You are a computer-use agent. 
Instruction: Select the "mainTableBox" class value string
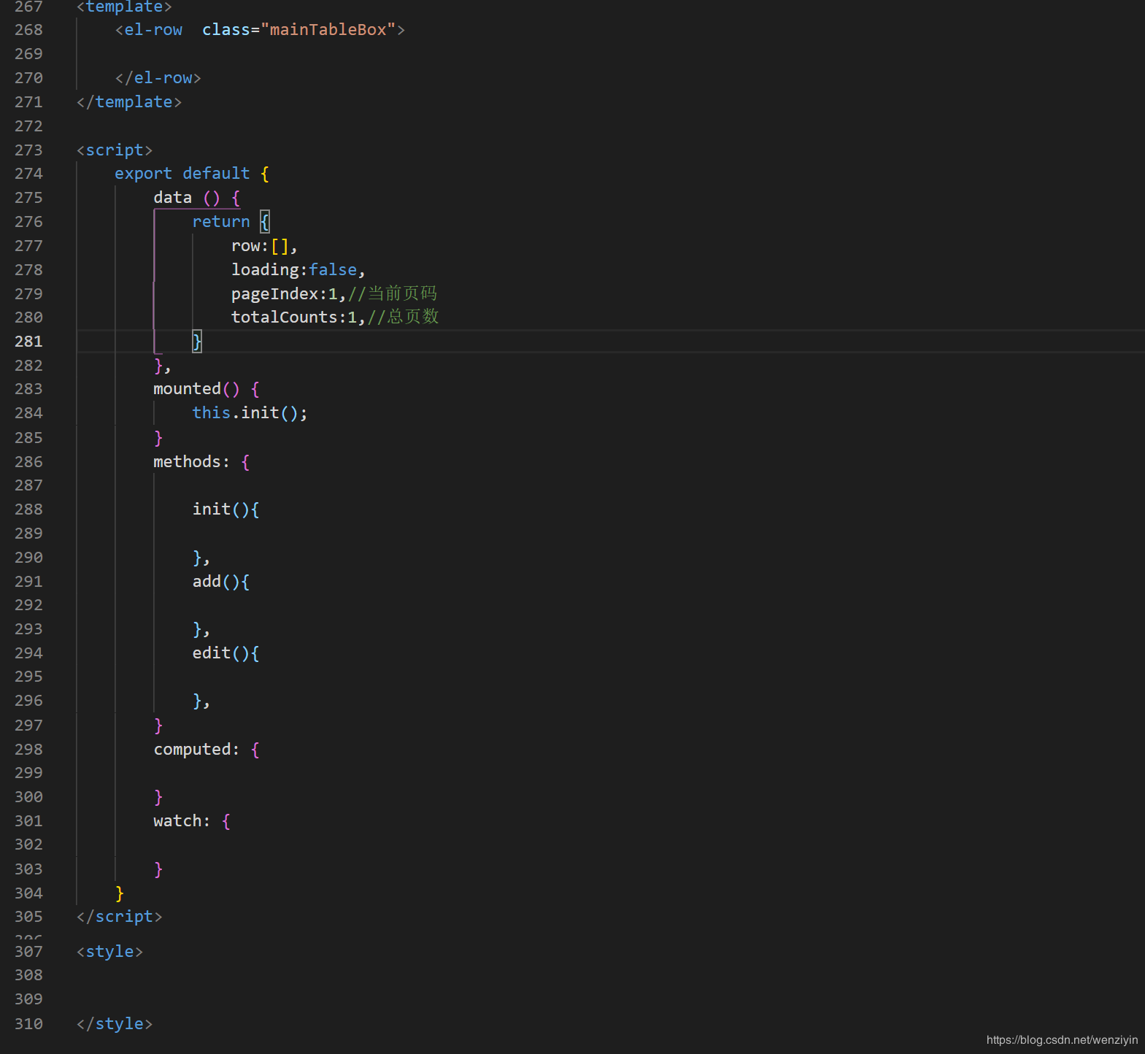[328, 30]
